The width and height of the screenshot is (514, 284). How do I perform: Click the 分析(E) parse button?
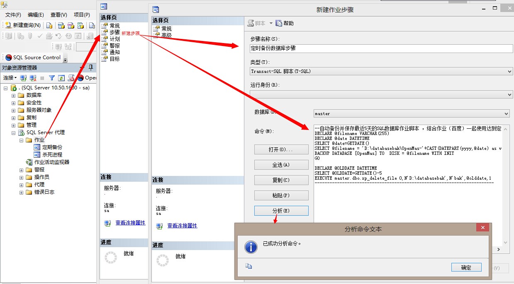pos(281,211)
